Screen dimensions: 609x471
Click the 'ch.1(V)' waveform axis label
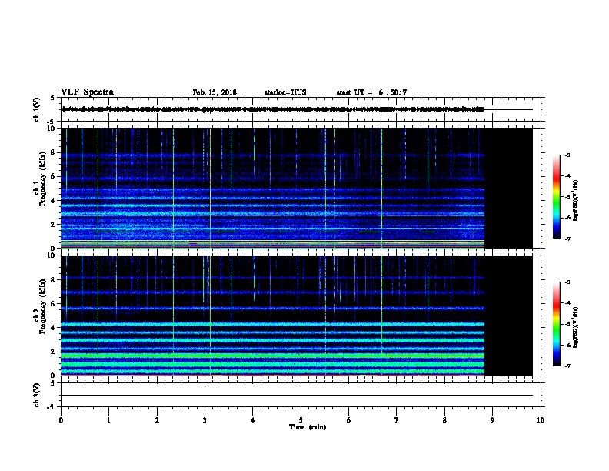(x=36, y=109)
